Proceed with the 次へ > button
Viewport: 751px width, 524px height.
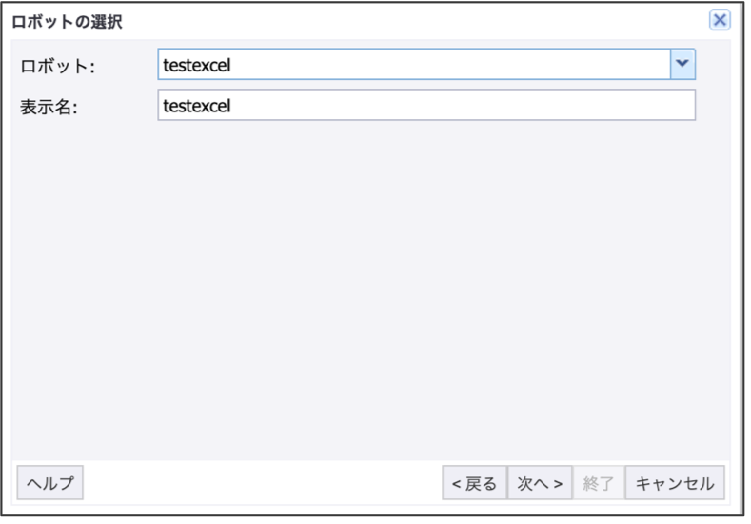pos(540,483)
